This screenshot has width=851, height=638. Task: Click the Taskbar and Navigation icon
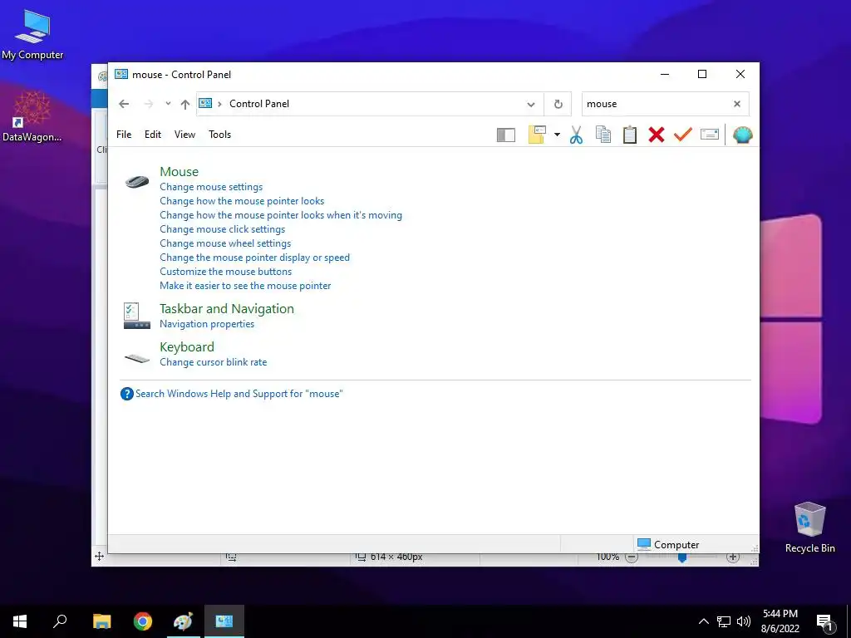pyautogui.click(x=137, y=316)
